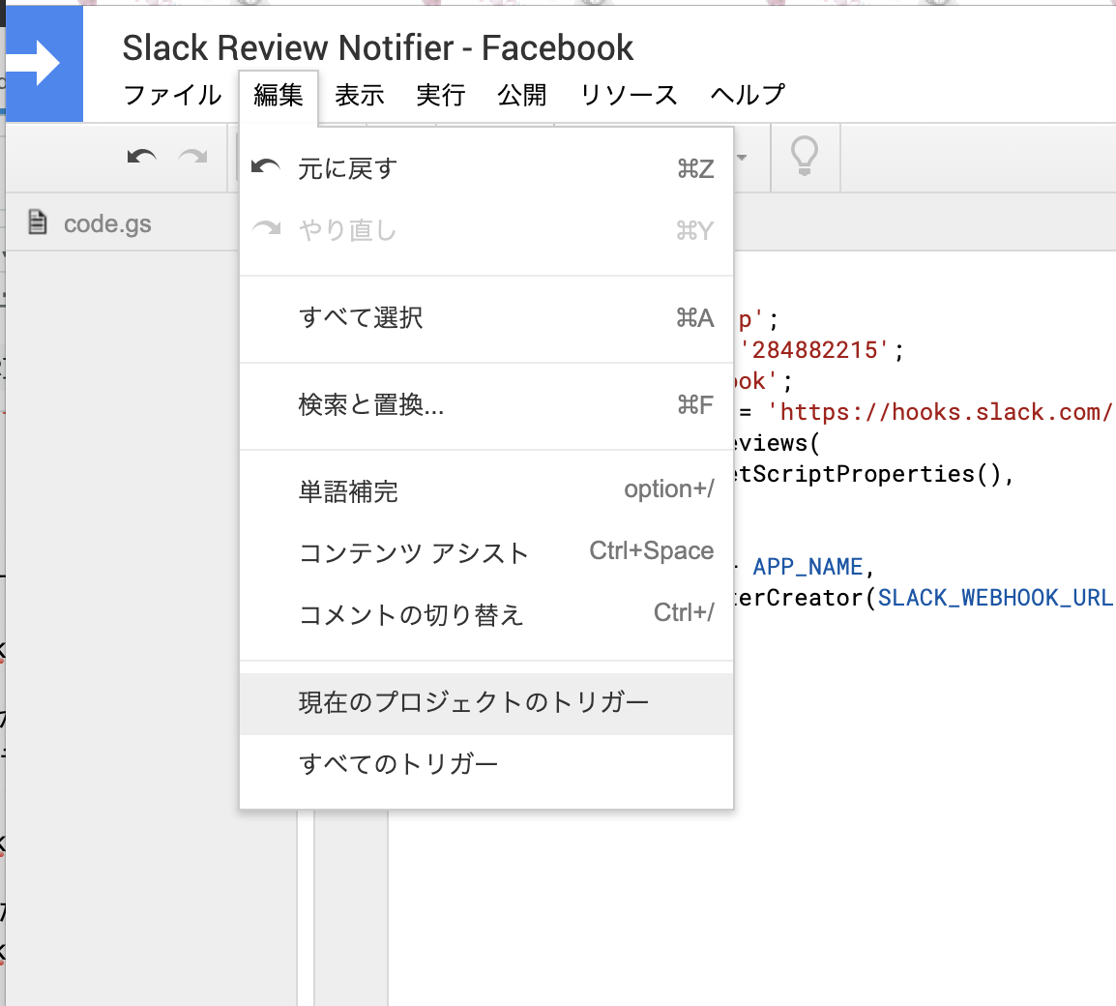This screenshot has width=1116, height=1006.
Task: Choose コメントの切り替え menu entry
Action: click(x=486, y=614)
